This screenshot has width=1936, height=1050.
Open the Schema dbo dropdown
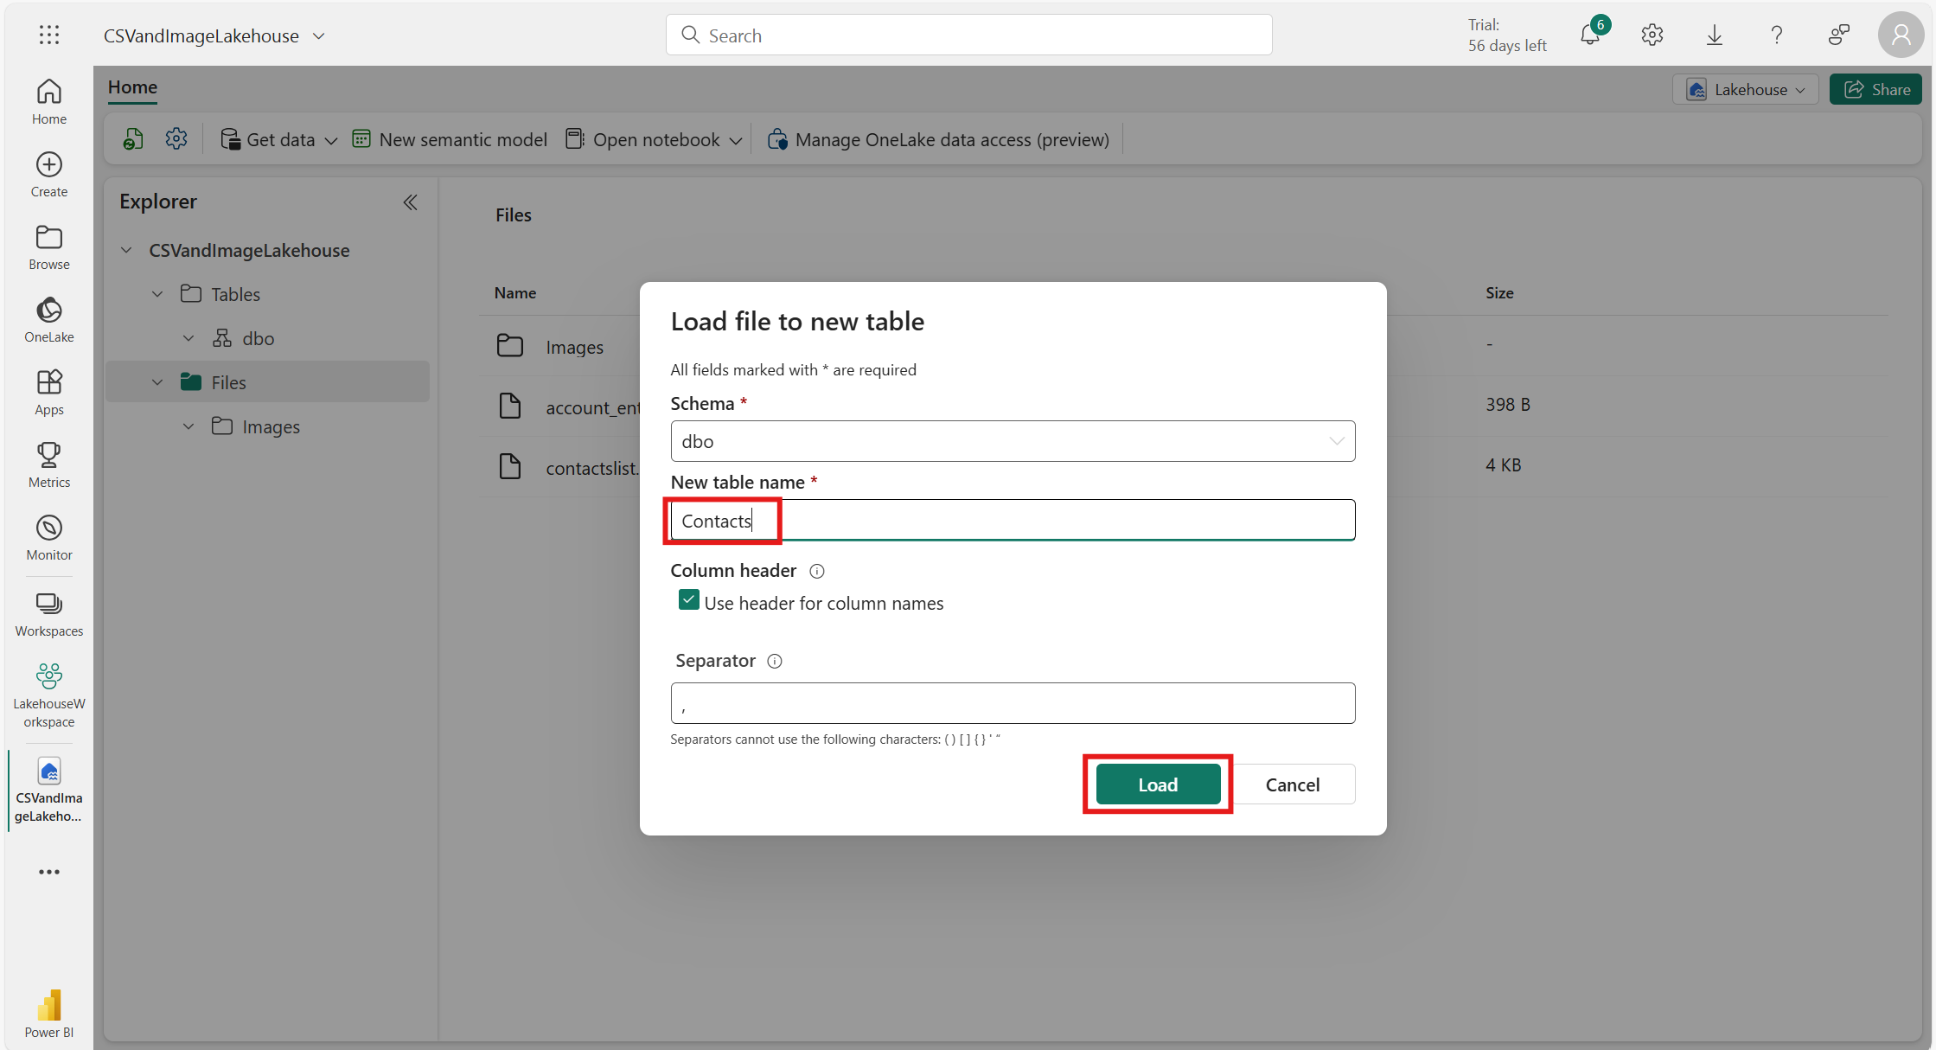[1012, 441]
